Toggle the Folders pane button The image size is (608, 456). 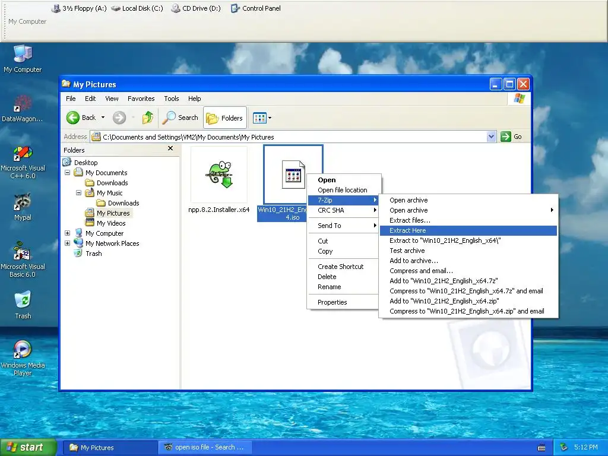click(x=225, y=118)
